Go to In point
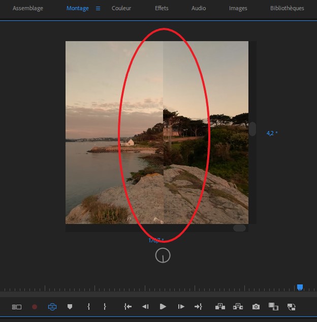 [x=128, y=307]
